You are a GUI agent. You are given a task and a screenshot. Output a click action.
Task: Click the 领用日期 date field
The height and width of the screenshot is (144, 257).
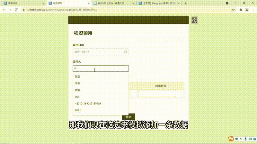(x=98, y=52)
